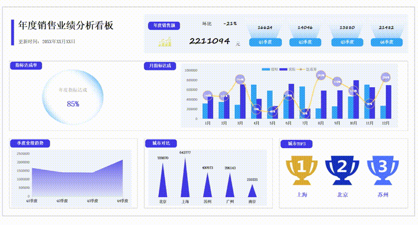Click the 12月 actual sales bar
This screenshot has width=418, height=225.
pos(389,102)
